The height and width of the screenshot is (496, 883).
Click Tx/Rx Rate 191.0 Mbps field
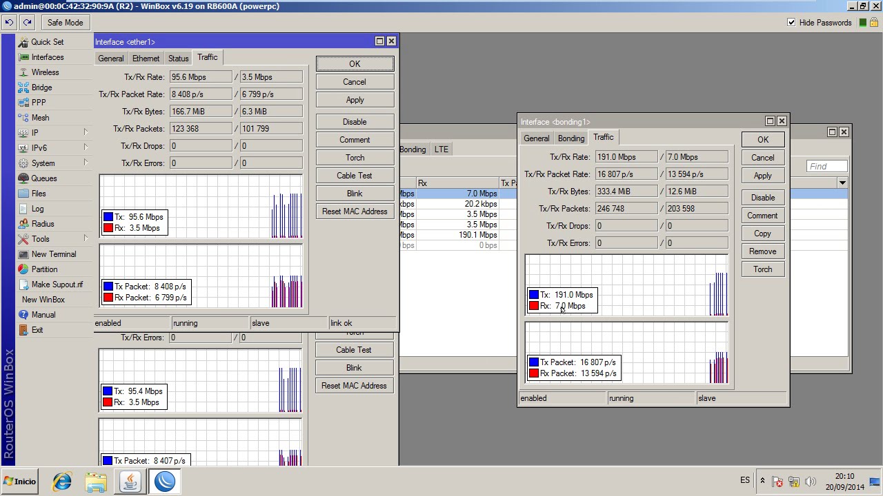tap(626, 157)
